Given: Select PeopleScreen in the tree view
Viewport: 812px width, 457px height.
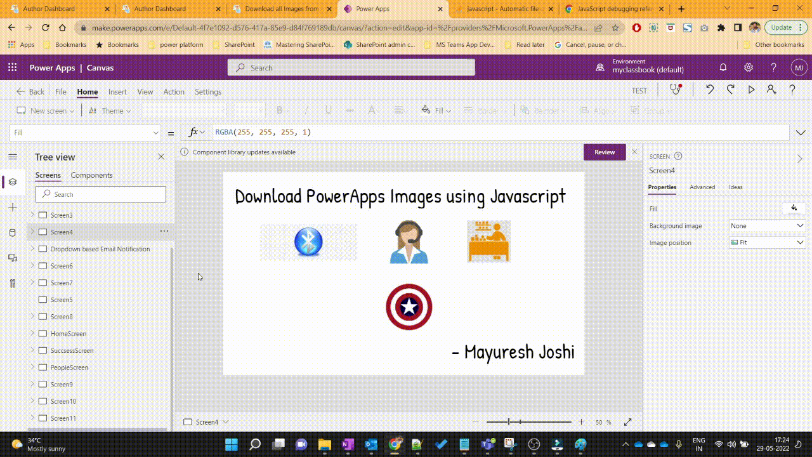Looking at the screenshot, I should tap(69, 368).
